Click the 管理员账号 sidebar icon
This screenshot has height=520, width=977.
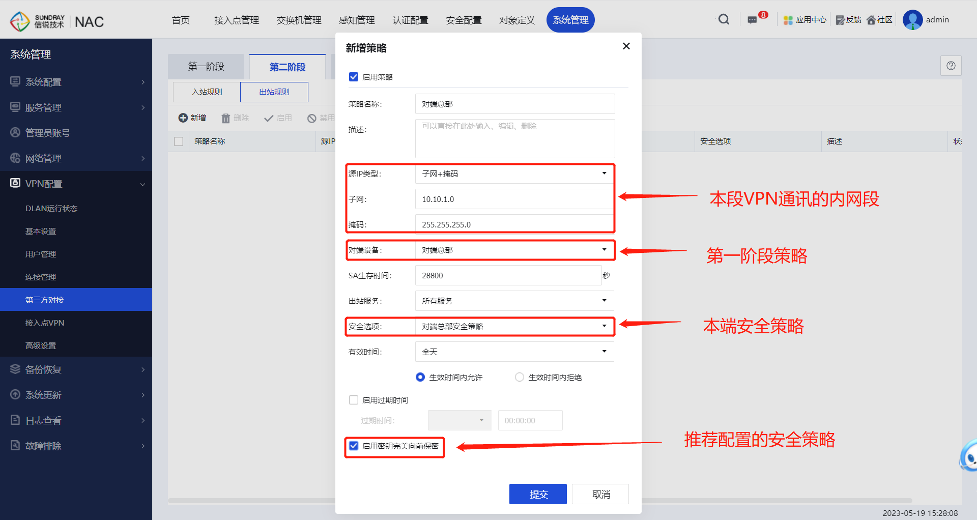point(15,132)
